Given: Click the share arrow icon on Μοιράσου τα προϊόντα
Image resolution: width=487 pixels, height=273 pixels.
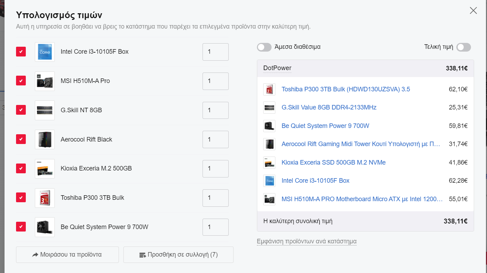Looking at the screenshot, I should coord(35,255).
